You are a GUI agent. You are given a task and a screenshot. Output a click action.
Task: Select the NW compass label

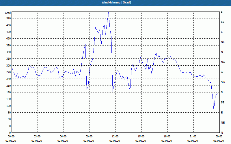pyautogui.click(x=223, y=62)
